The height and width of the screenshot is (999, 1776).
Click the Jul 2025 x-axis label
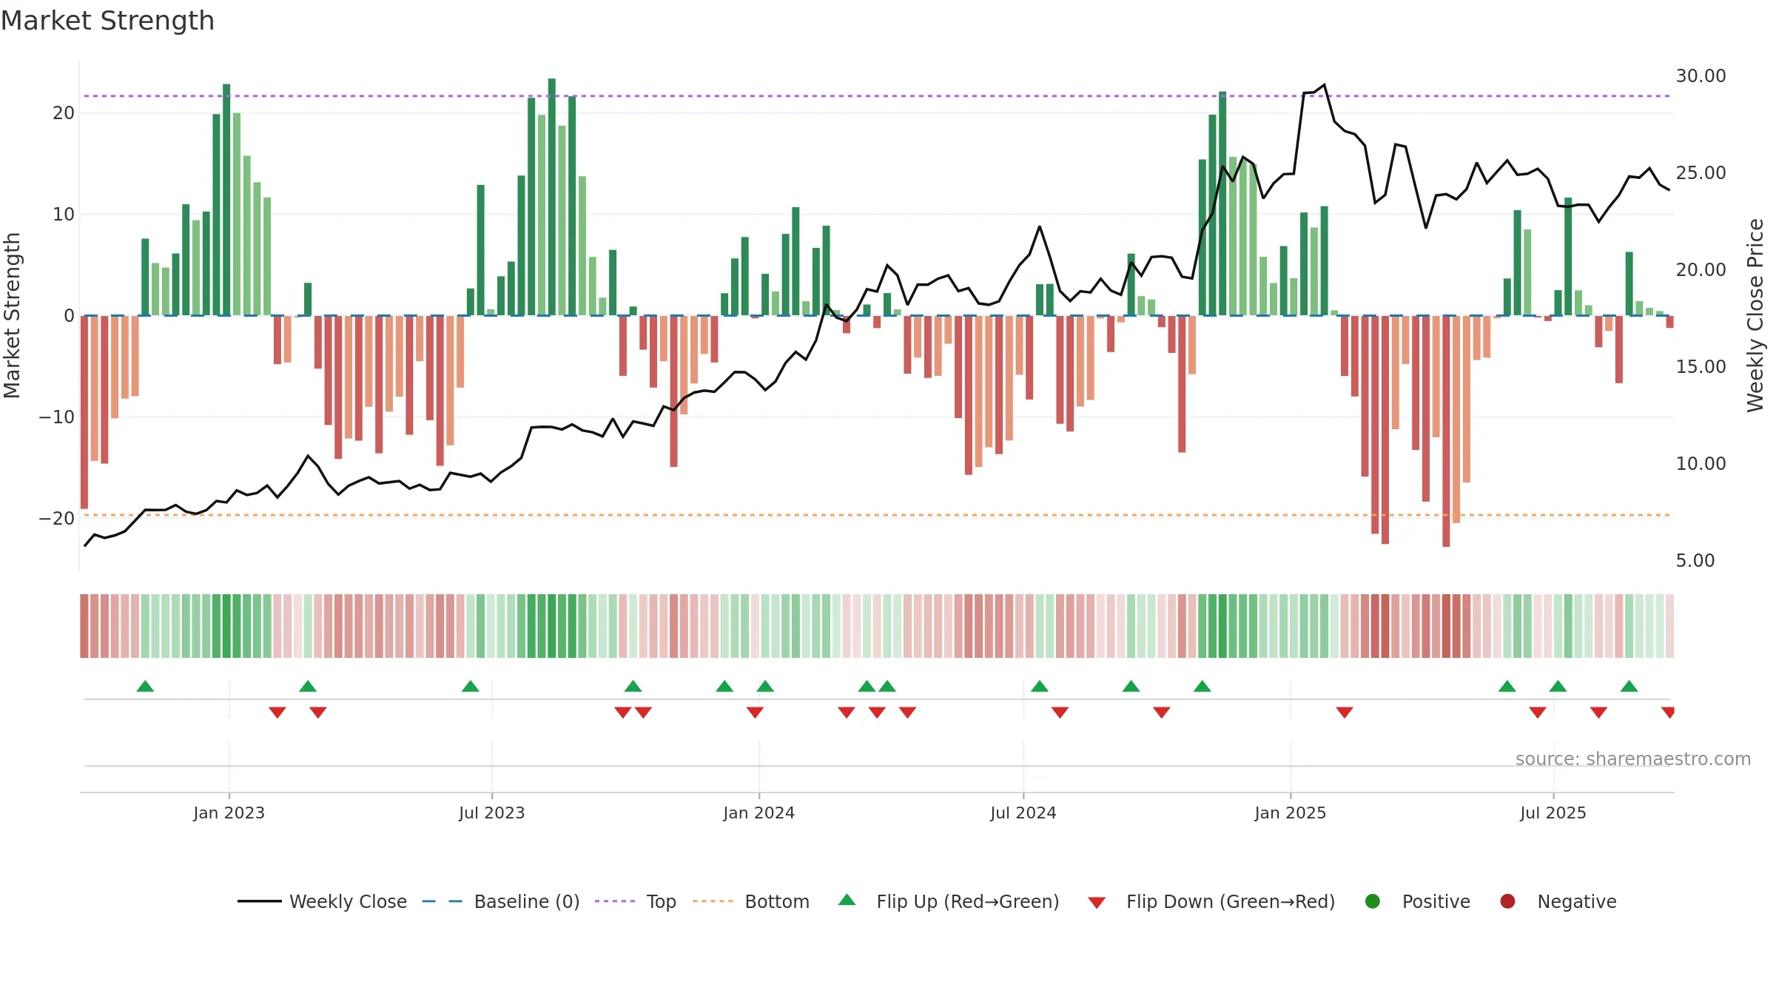click(1553, 813)
